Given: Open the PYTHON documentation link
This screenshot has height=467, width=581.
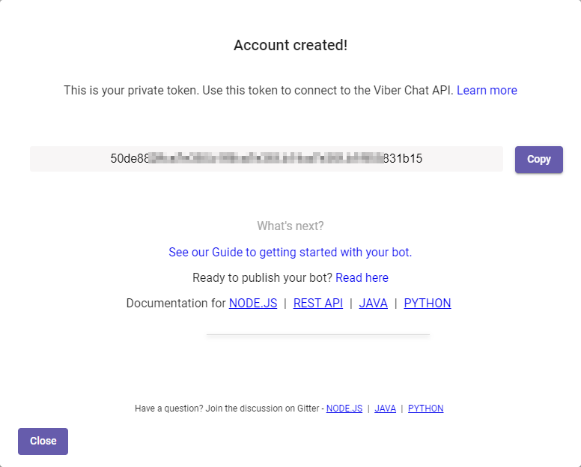Looking at the screenshot, I should [428, 303].
